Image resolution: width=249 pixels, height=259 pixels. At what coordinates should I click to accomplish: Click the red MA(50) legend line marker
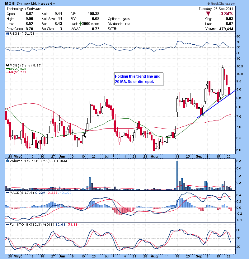[7, 72]
